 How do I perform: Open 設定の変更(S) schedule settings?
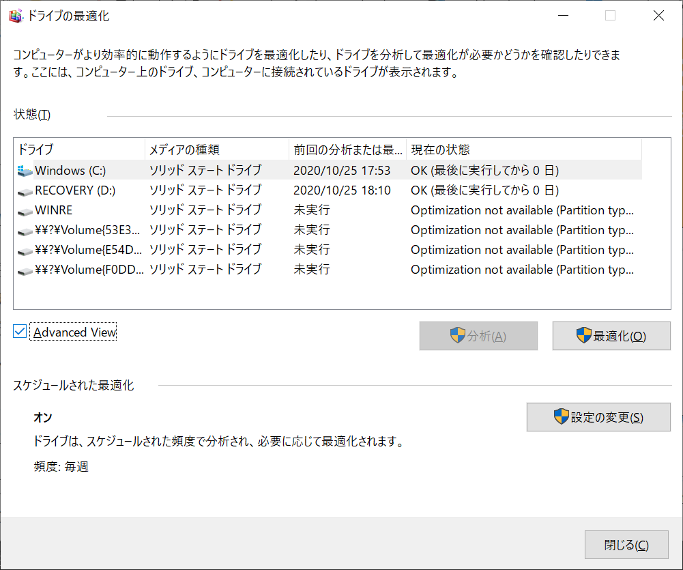pos(598,416)
